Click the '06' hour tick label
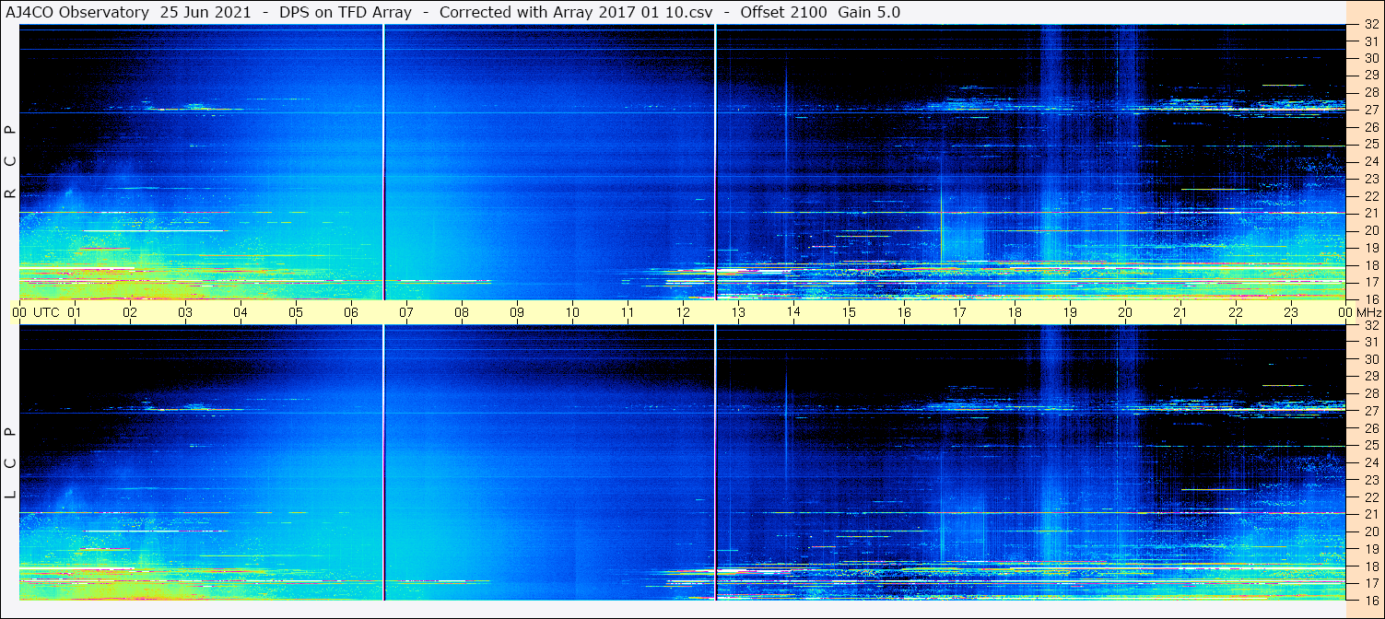 click(351, 312)
